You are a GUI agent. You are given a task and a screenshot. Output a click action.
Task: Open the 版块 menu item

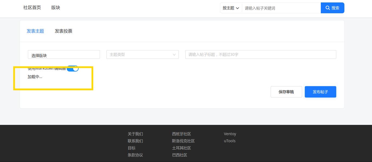(55, 8)
